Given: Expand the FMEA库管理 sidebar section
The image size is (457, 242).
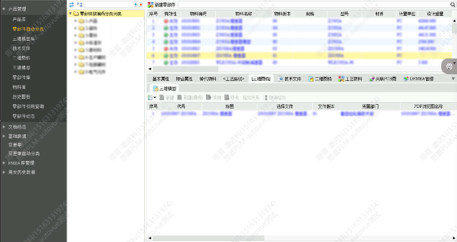Looking at the screenshot, I should click(x=4, y=163).
